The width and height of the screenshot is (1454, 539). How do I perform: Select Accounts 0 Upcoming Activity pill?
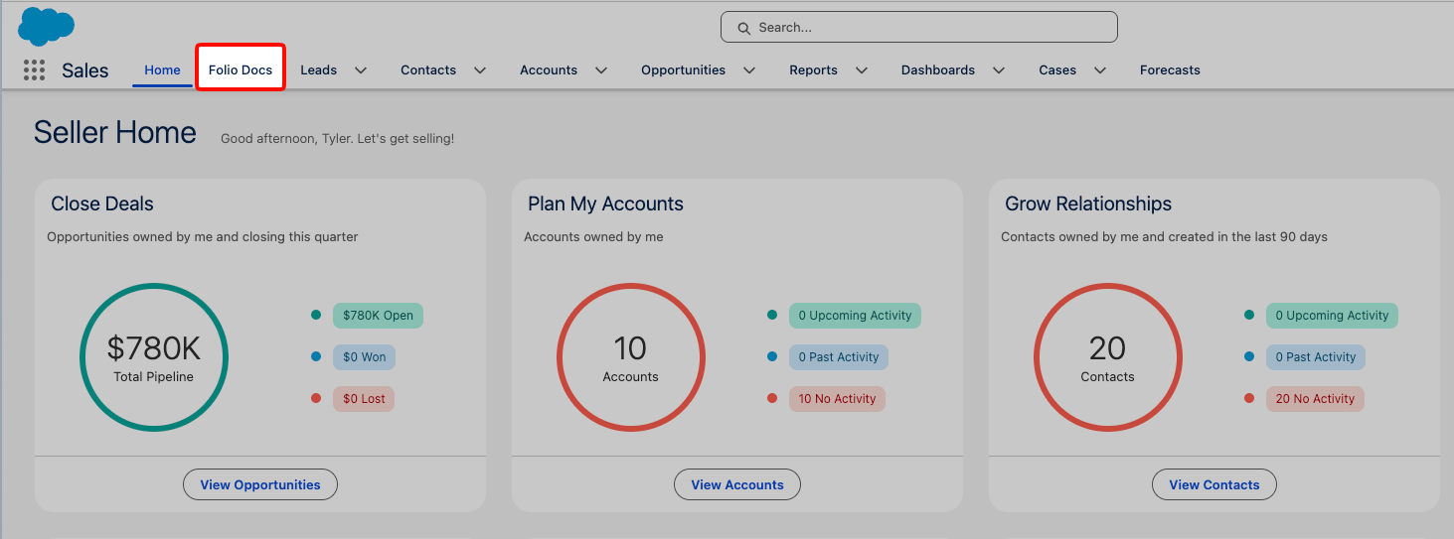(855, 316)
